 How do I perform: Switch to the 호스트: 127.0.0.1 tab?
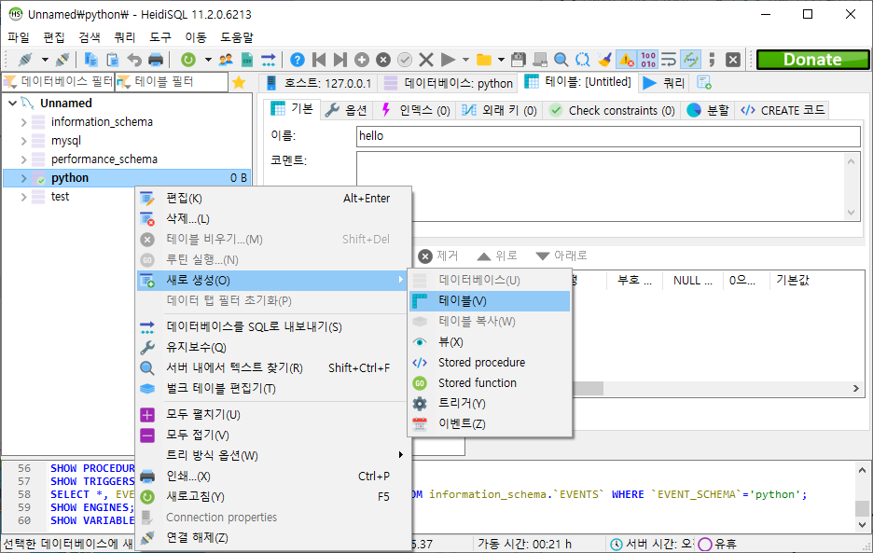coord(319,83)
